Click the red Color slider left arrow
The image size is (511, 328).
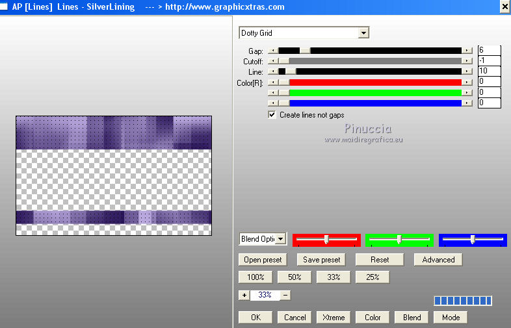273,82
